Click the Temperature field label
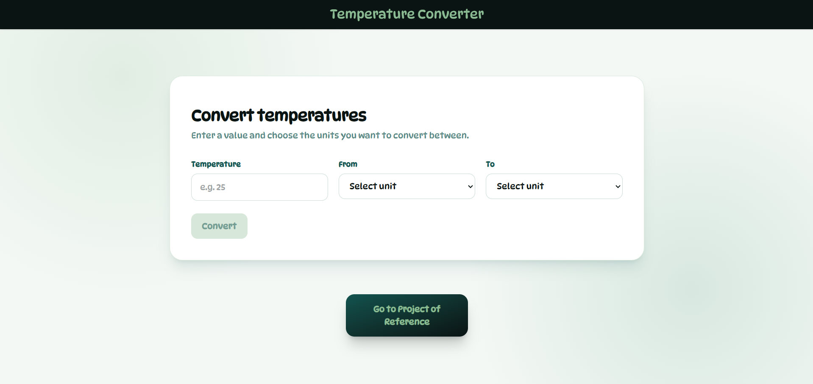 [x=216, y=164]
